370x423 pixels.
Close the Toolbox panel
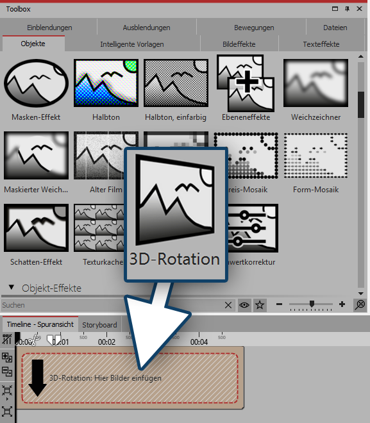(359, 9)
